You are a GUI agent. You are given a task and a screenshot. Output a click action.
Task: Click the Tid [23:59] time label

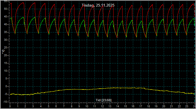coord(103,100)
